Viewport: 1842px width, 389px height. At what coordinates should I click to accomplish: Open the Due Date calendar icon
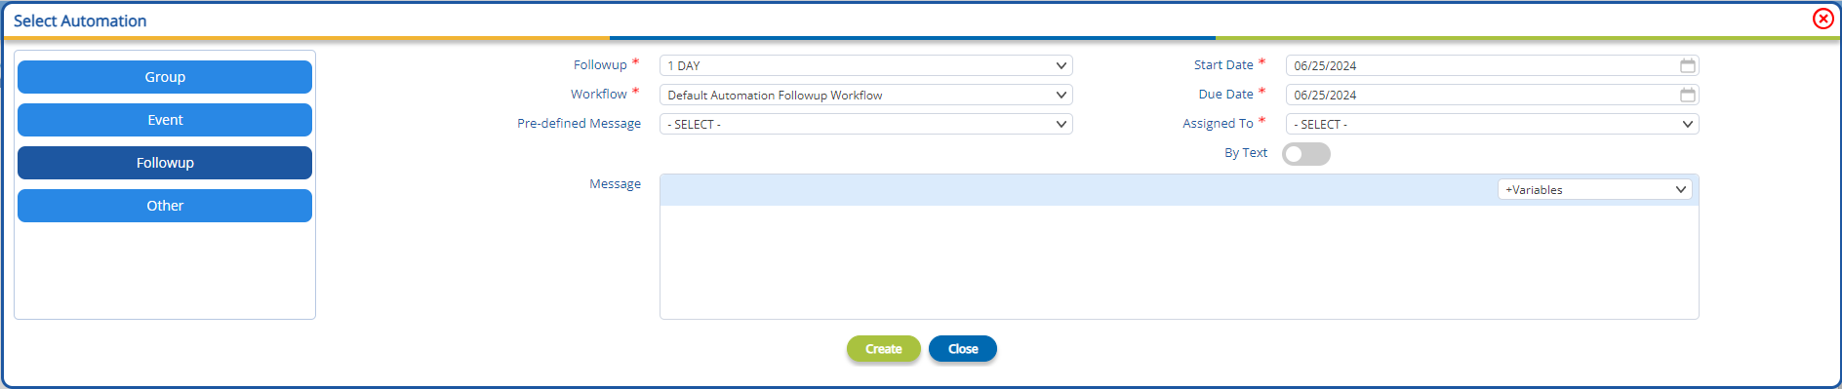coord(1688,95)
